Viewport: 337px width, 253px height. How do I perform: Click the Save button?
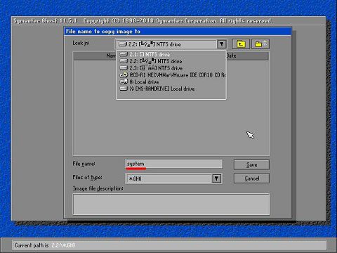[x=251, y=164]
